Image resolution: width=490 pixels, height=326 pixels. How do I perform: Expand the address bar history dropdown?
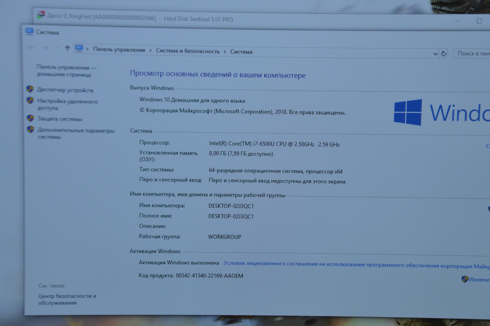pos(435,54)
